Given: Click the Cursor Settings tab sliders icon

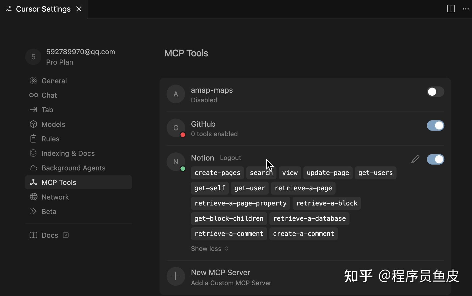Looking at the screenshot, I should [9, 9].
